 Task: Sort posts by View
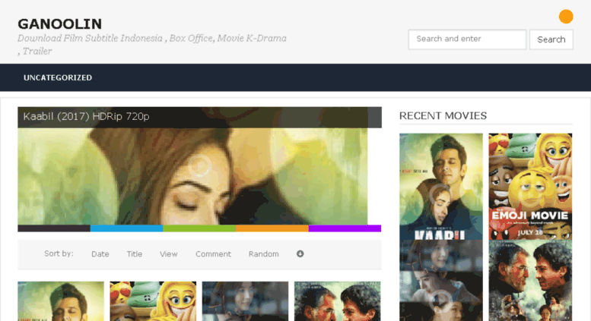pyautogui.click(x=169, y=254)
